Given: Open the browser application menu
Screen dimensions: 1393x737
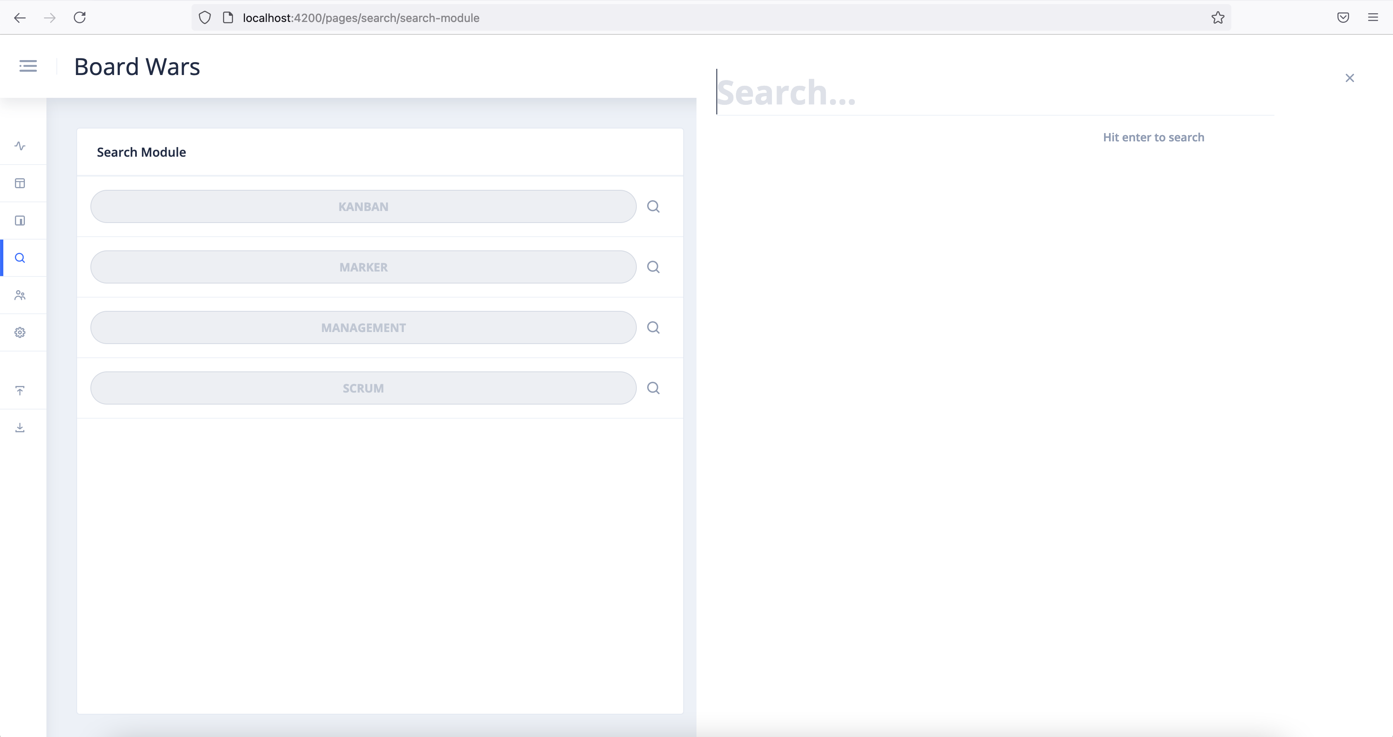Looking at the screenshot, I should (1373, 18).
